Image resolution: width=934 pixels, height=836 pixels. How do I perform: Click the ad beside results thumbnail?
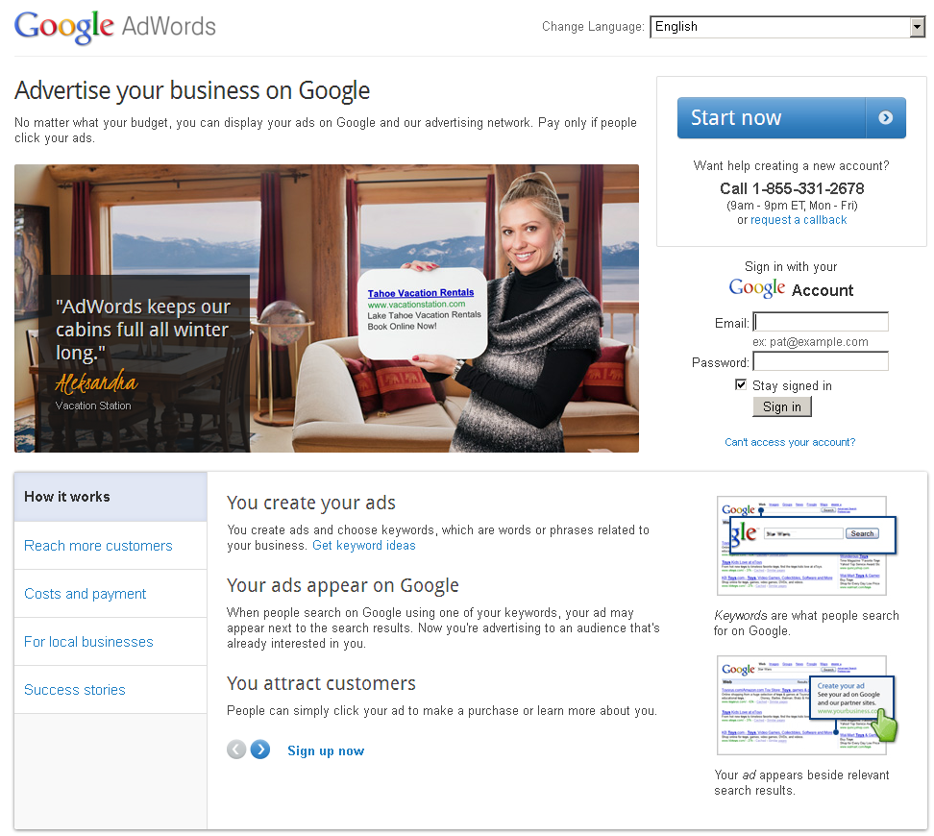[808, 705]
